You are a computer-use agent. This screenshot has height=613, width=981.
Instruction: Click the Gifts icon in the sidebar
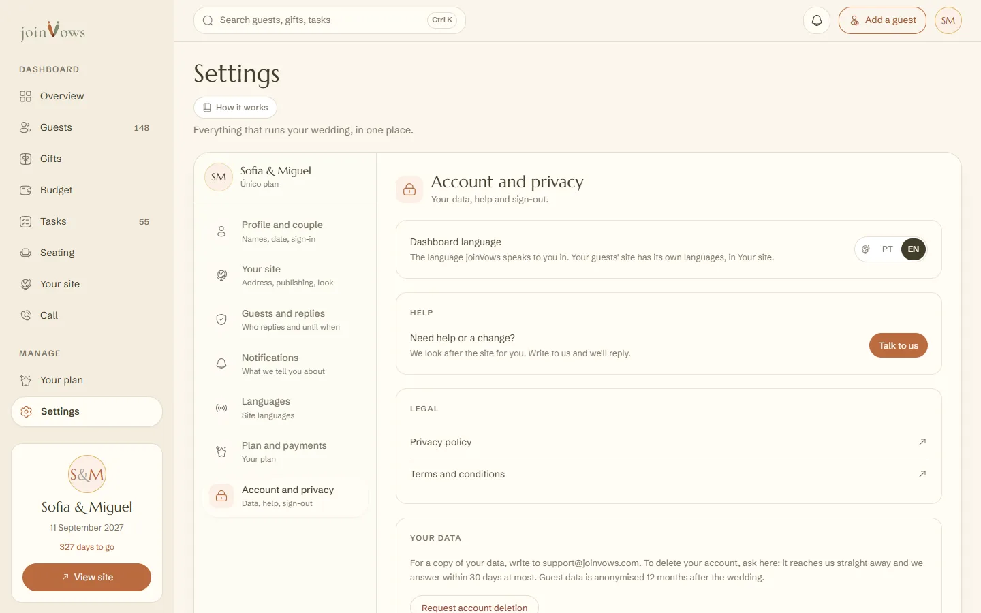pos(26,159)
